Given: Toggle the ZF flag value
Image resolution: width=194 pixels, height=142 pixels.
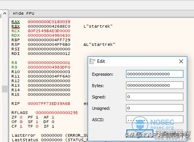Looking at the screenshot, I should click(21, 117).
